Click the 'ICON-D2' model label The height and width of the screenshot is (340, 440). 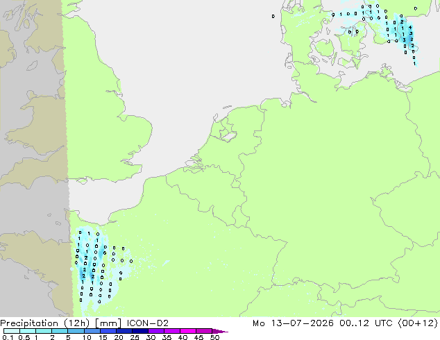click(x=148, y=323)
